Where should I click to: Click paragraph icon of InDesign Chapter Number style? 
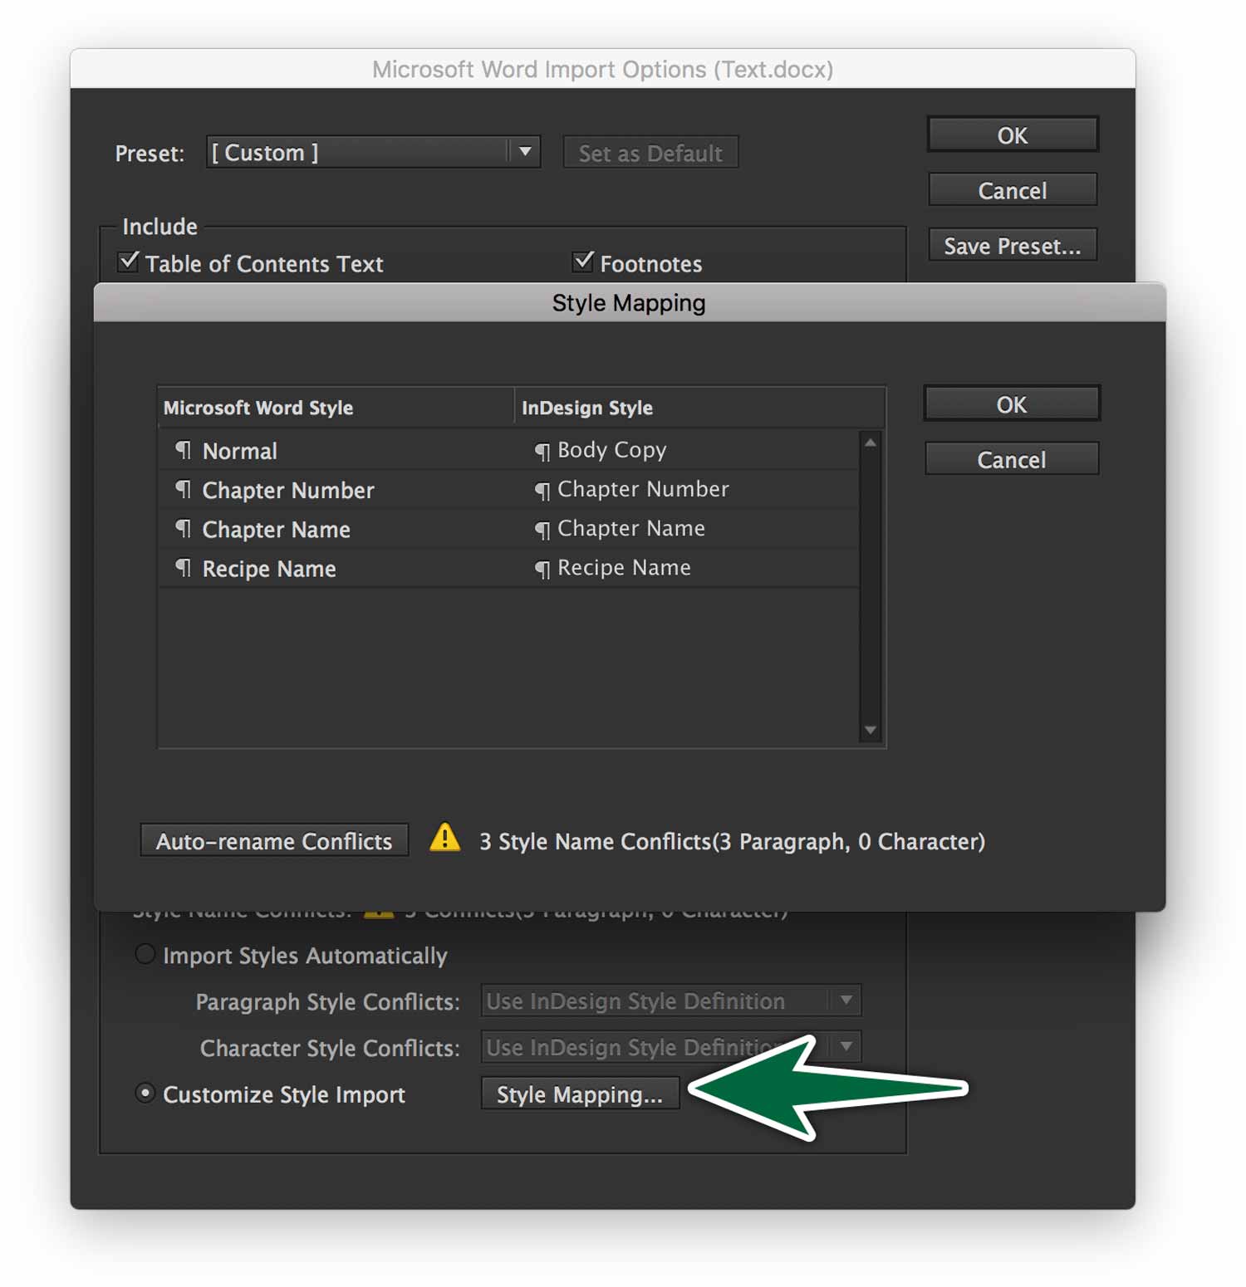(542, 491)
